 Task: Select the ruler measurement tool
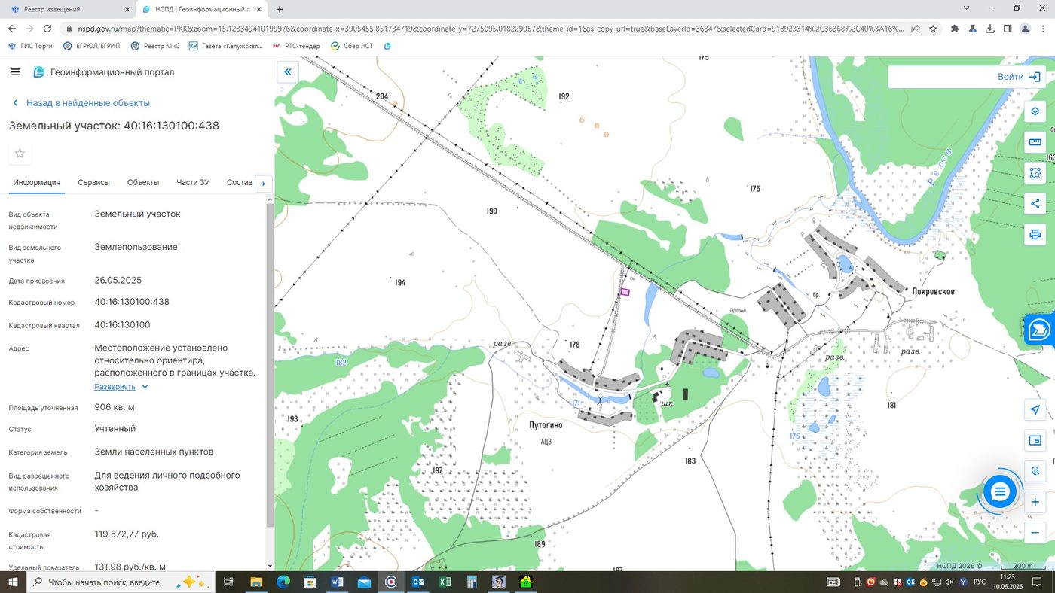coord(1035,142)
